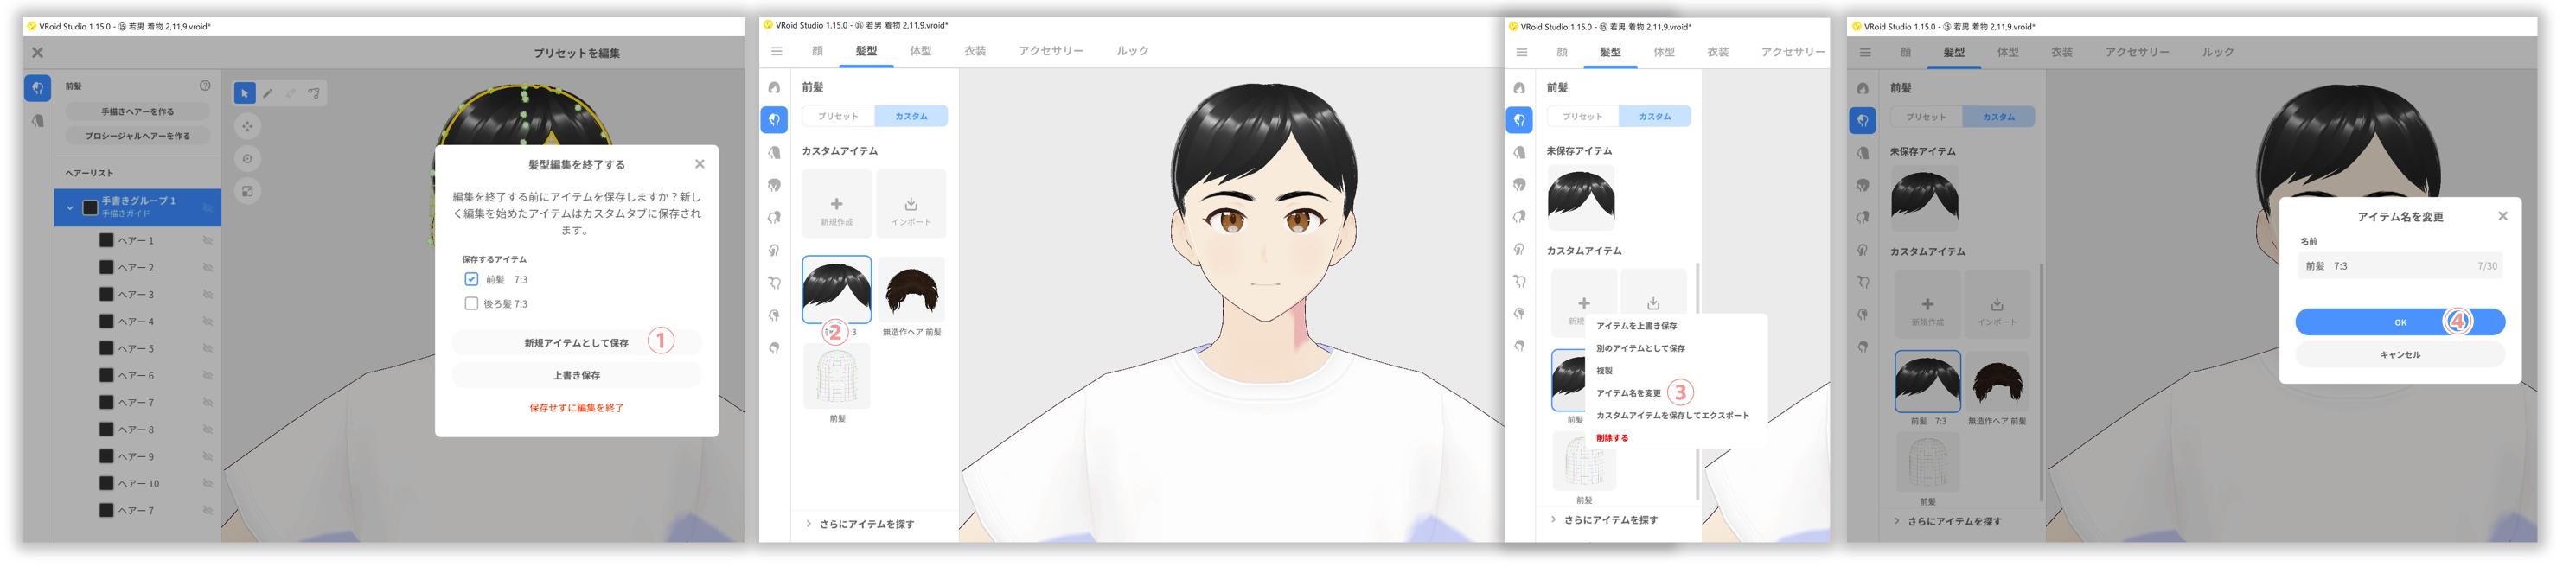This screenshot has height=573, width=2563.
Task: Choose the control point path tool
Action: pyautogui.click(x=313, y=93)
